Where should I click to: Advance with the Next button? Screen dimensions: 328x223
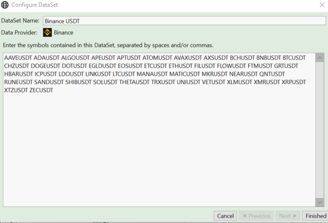[x=288, y=216]
